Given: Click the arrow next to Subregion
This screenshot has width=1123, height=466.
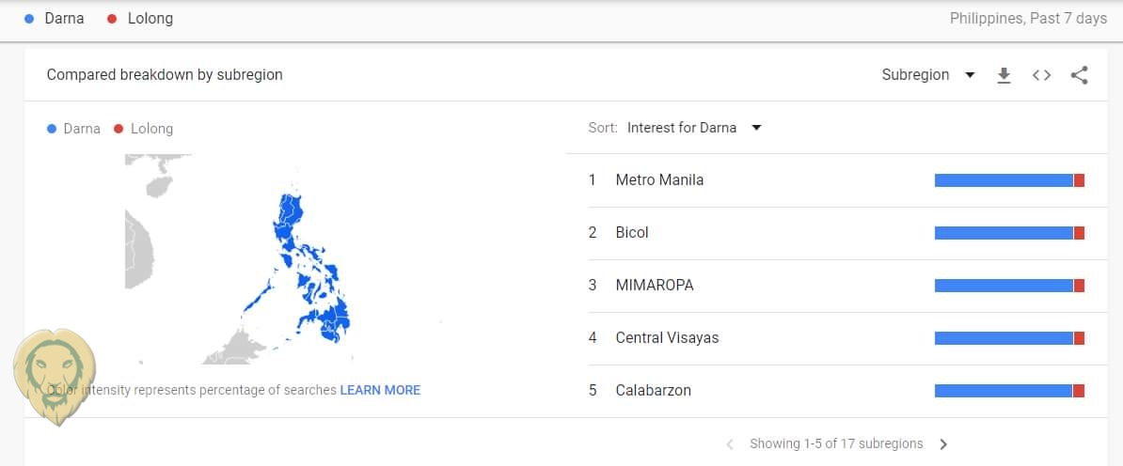Looking at the screenshot, I should (970, 75).
